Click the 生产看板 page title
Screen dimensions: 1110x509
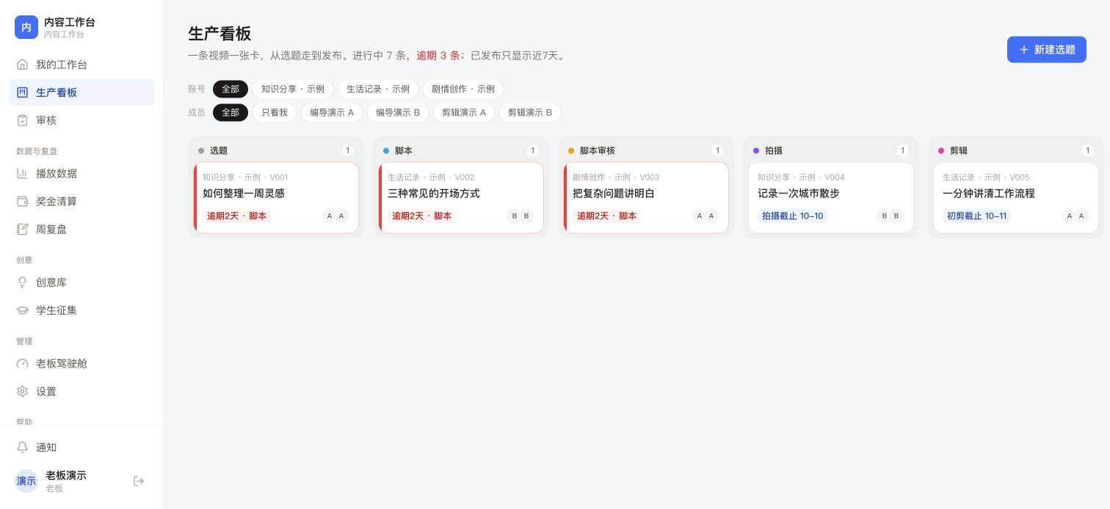(220, 34)
